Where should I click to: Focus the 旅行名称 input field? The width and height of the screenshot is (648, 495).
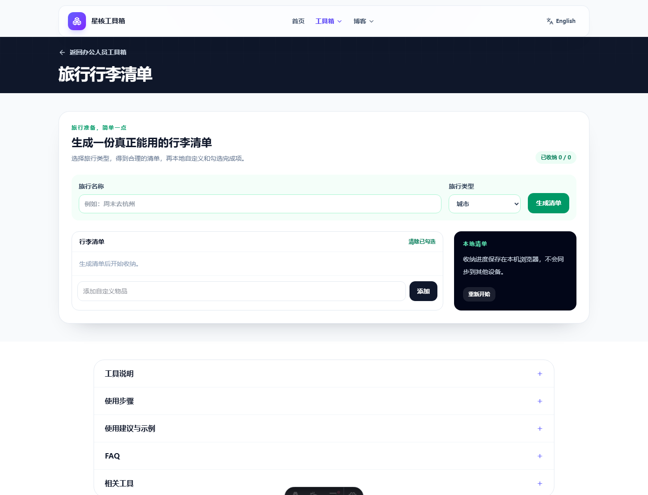[260, 204]
